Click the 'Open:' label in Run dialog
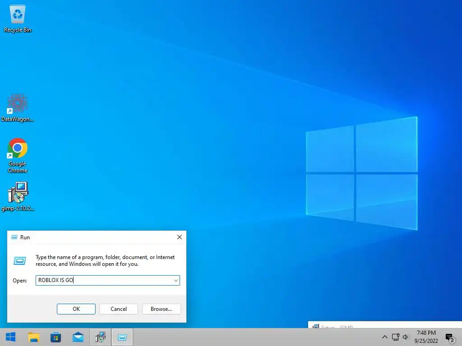 tap(20, 281)
